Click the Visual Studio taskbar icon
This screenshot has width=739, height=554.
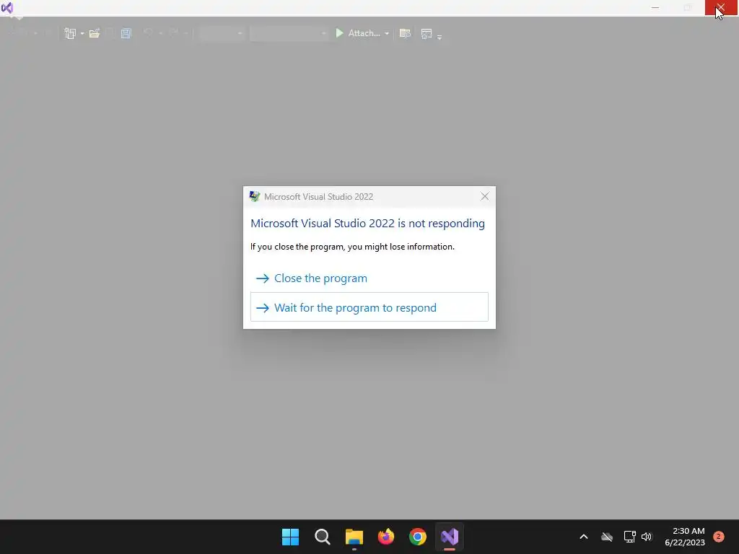coord(450,537)
